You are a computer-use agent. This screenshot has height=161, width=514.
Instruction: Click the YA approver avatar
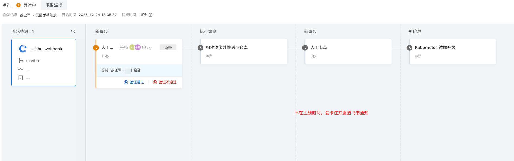(132, 47)
